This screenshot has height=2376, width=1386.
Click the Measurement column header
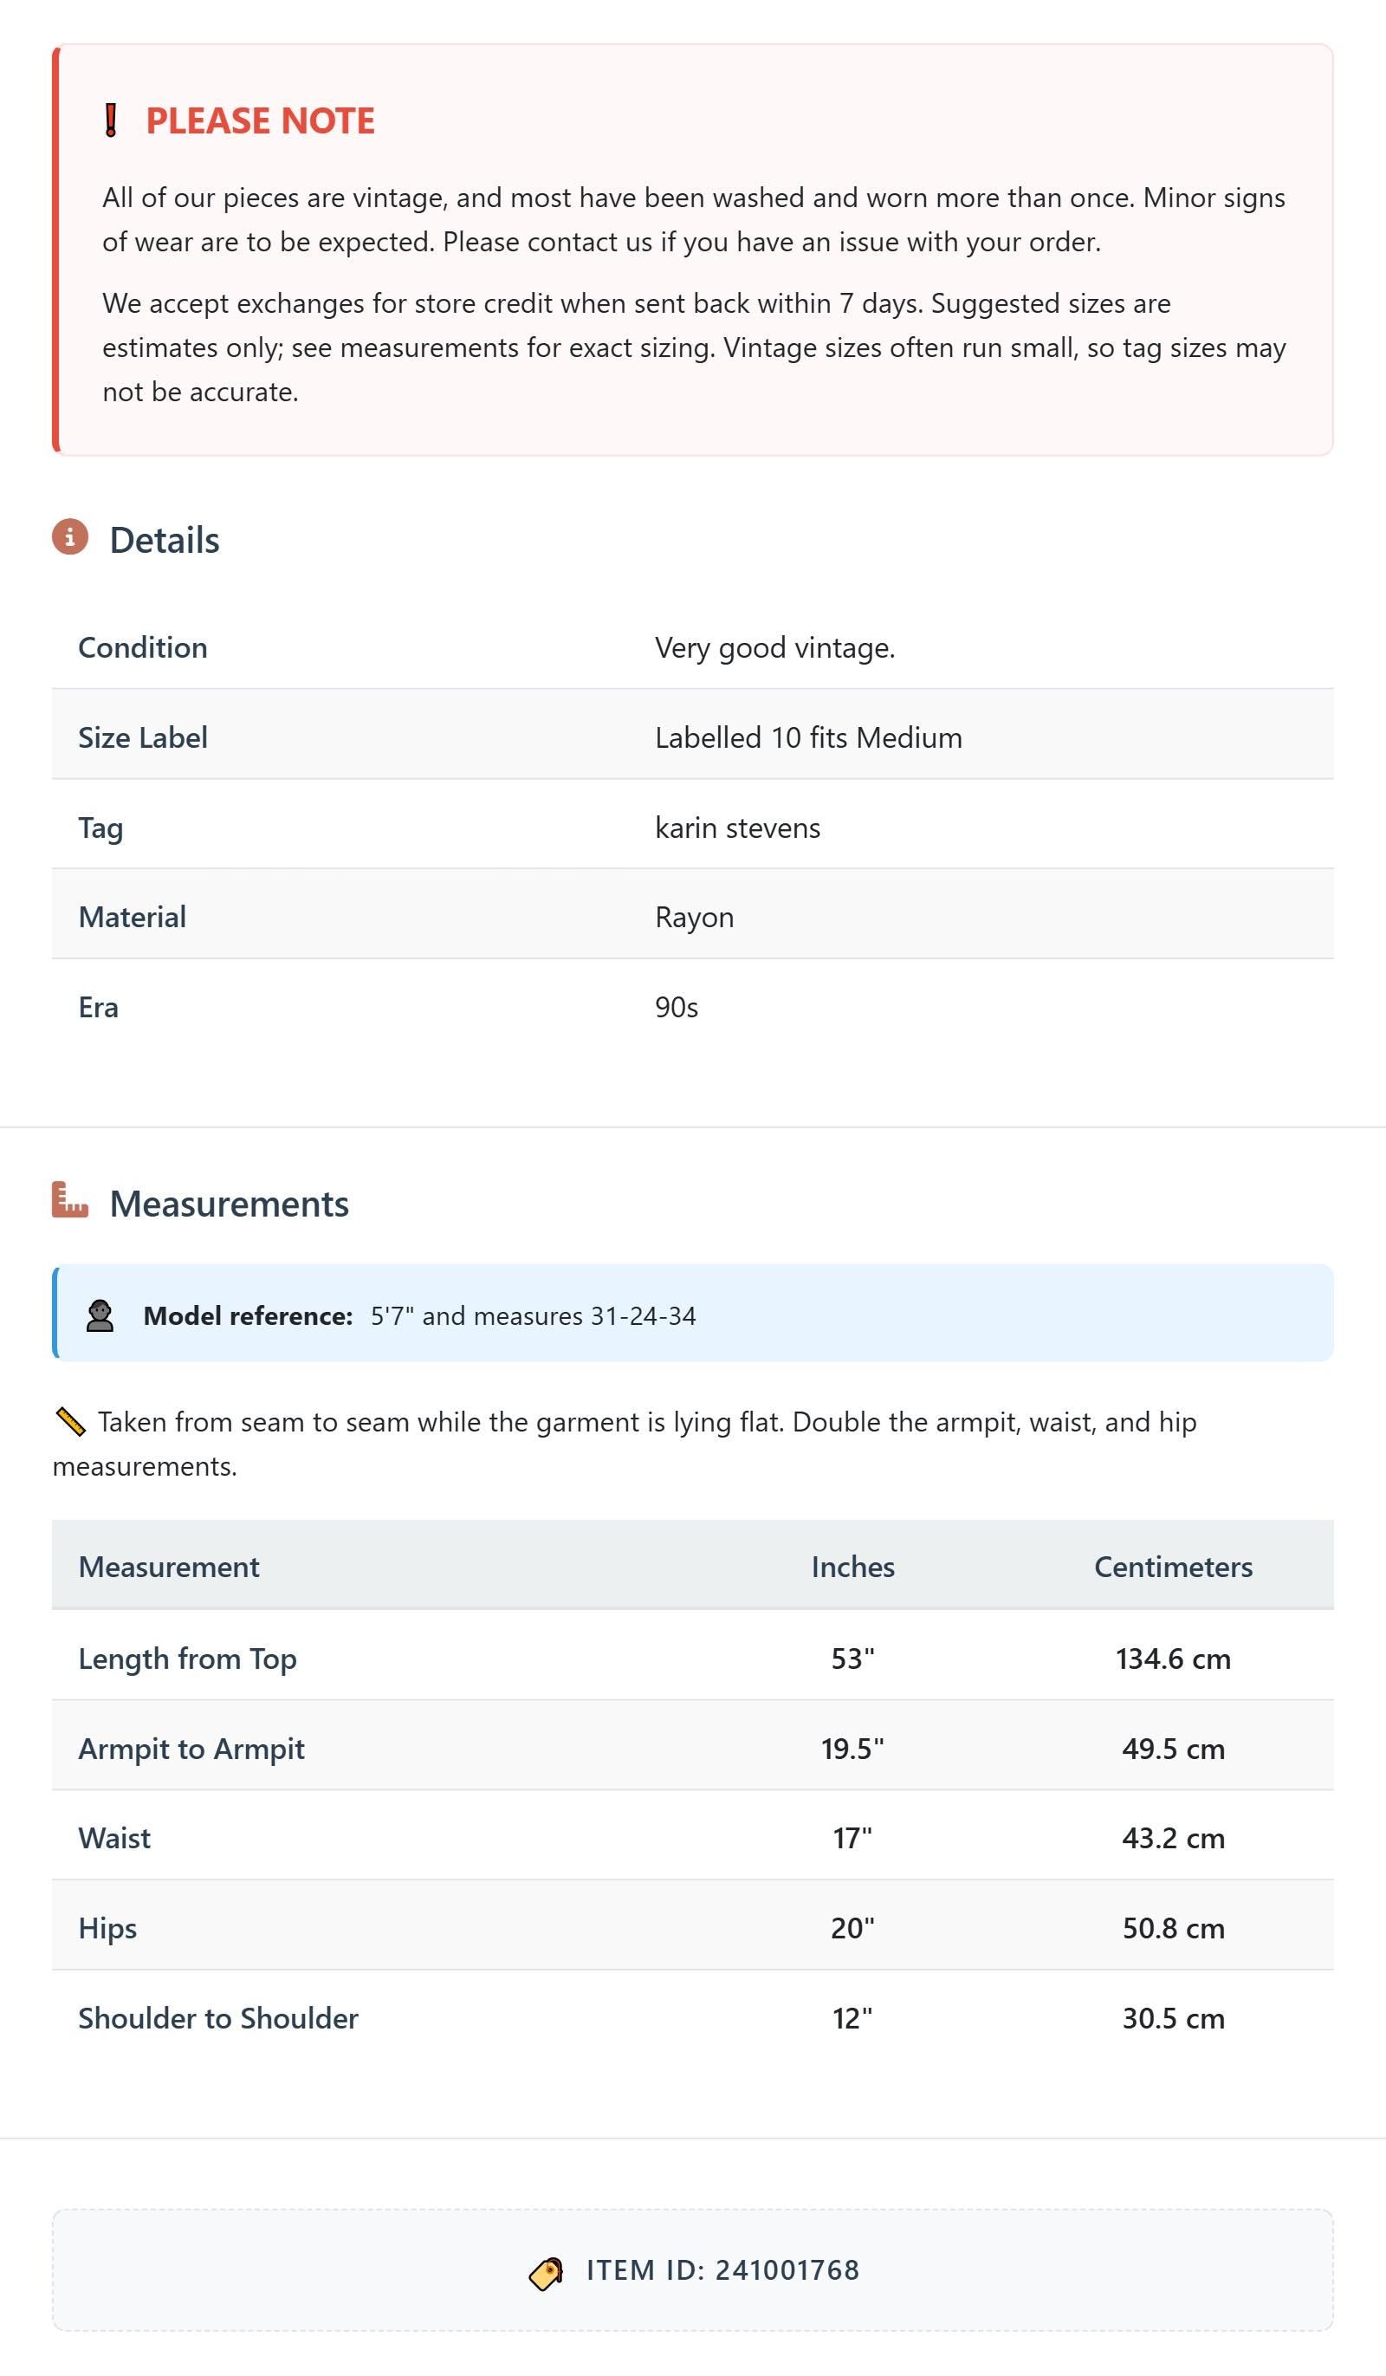169,1567
